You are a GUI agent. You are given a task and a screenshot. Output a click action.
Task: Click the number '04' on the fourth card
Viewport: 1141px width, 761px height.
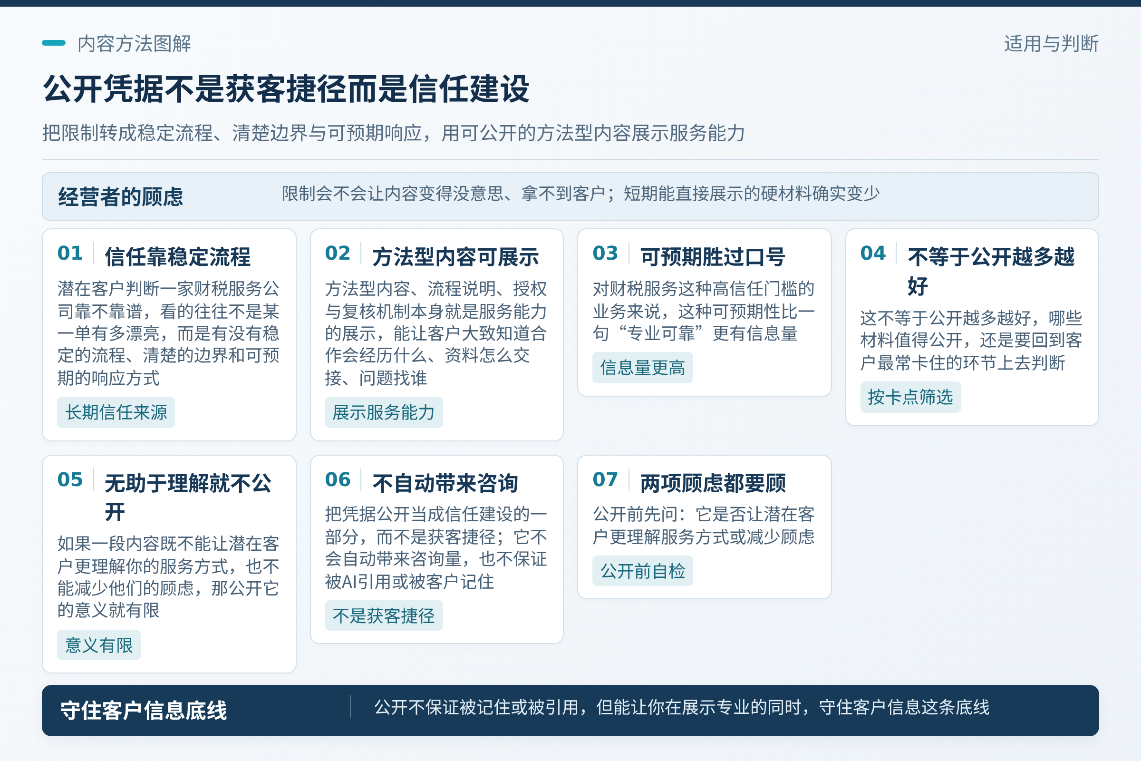click(x=873, y=254)
